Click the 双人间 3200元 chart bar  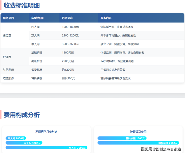24,143
